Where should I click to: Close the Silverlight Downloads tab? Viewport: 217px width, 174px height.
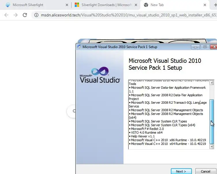[136, 5]
